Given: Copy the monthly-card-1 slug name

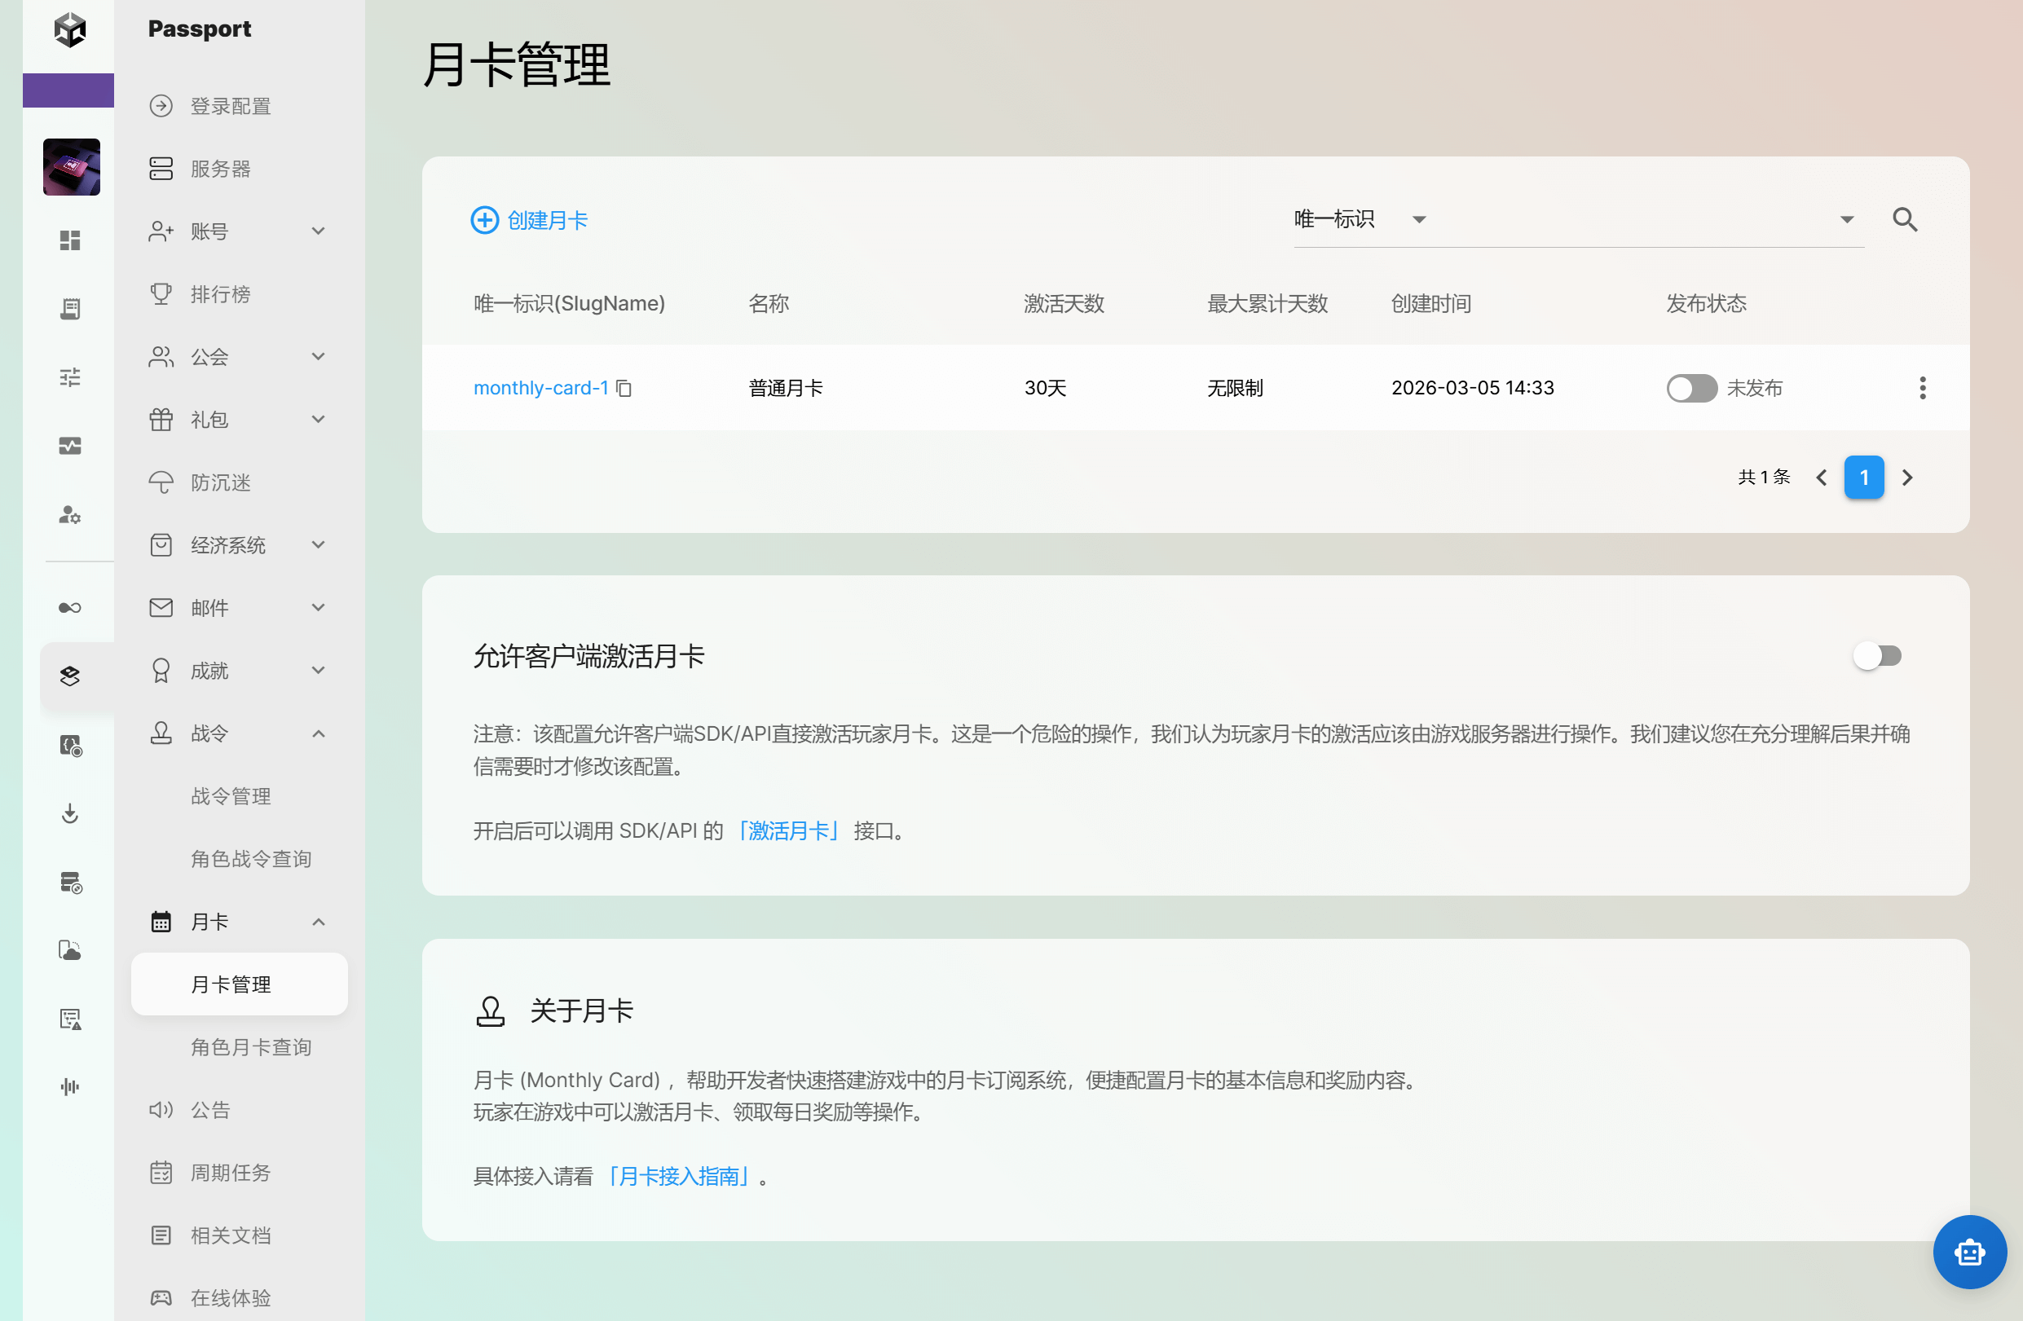Looking at the screenshot, I should [624, 389].
